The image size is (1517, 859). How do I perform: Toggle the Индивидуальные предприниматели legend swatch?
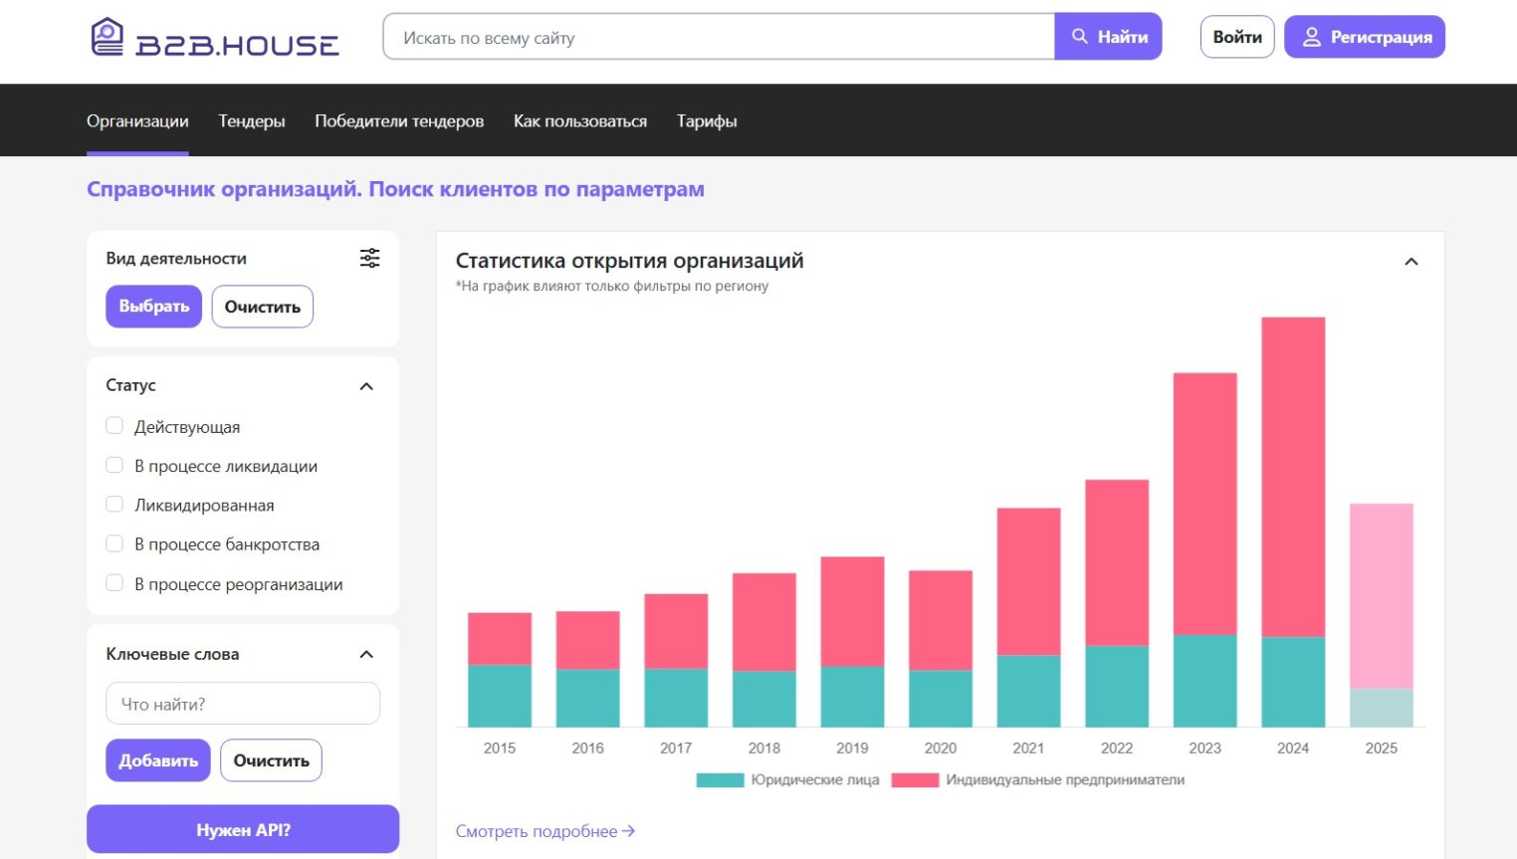pyautogui.click(x=915, y=780)
